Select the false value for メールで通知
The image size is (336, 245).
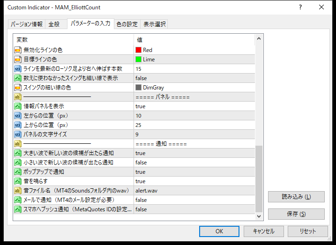(141, 200)
